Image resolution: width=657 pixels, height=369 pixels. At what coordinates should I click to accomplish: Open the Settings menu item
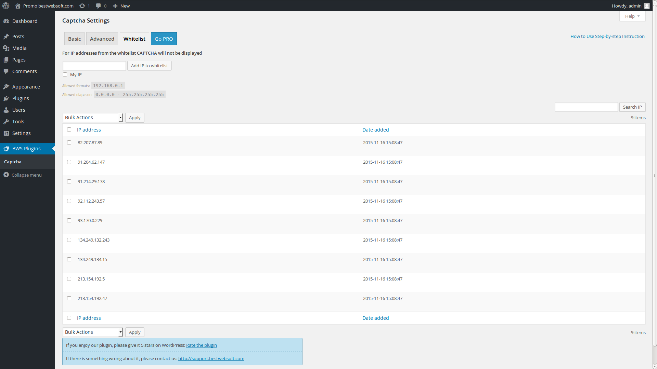27,133
